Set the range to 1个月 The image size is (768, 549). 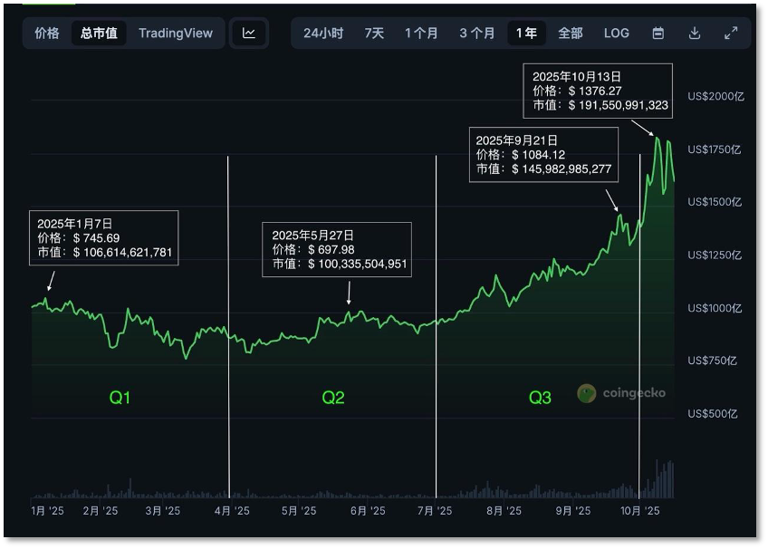click(x=421, y=34)
